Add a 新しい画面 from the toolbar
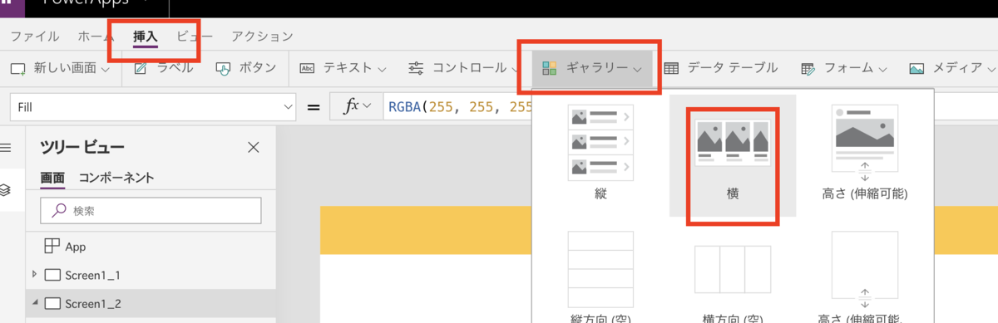Viewport: 998px width, 323px height. click(60, 68)
